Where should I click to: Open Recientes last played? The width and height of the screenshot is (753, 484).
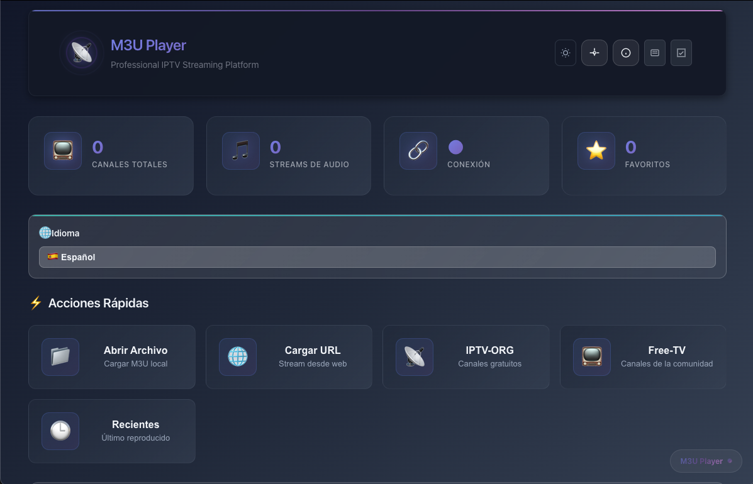tap(112, 431)
